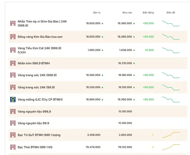This screenshot has height=155, width=190.
Task: Click the logo beside Vàng nguyên liệu 999,9
Action: (13, 111)
